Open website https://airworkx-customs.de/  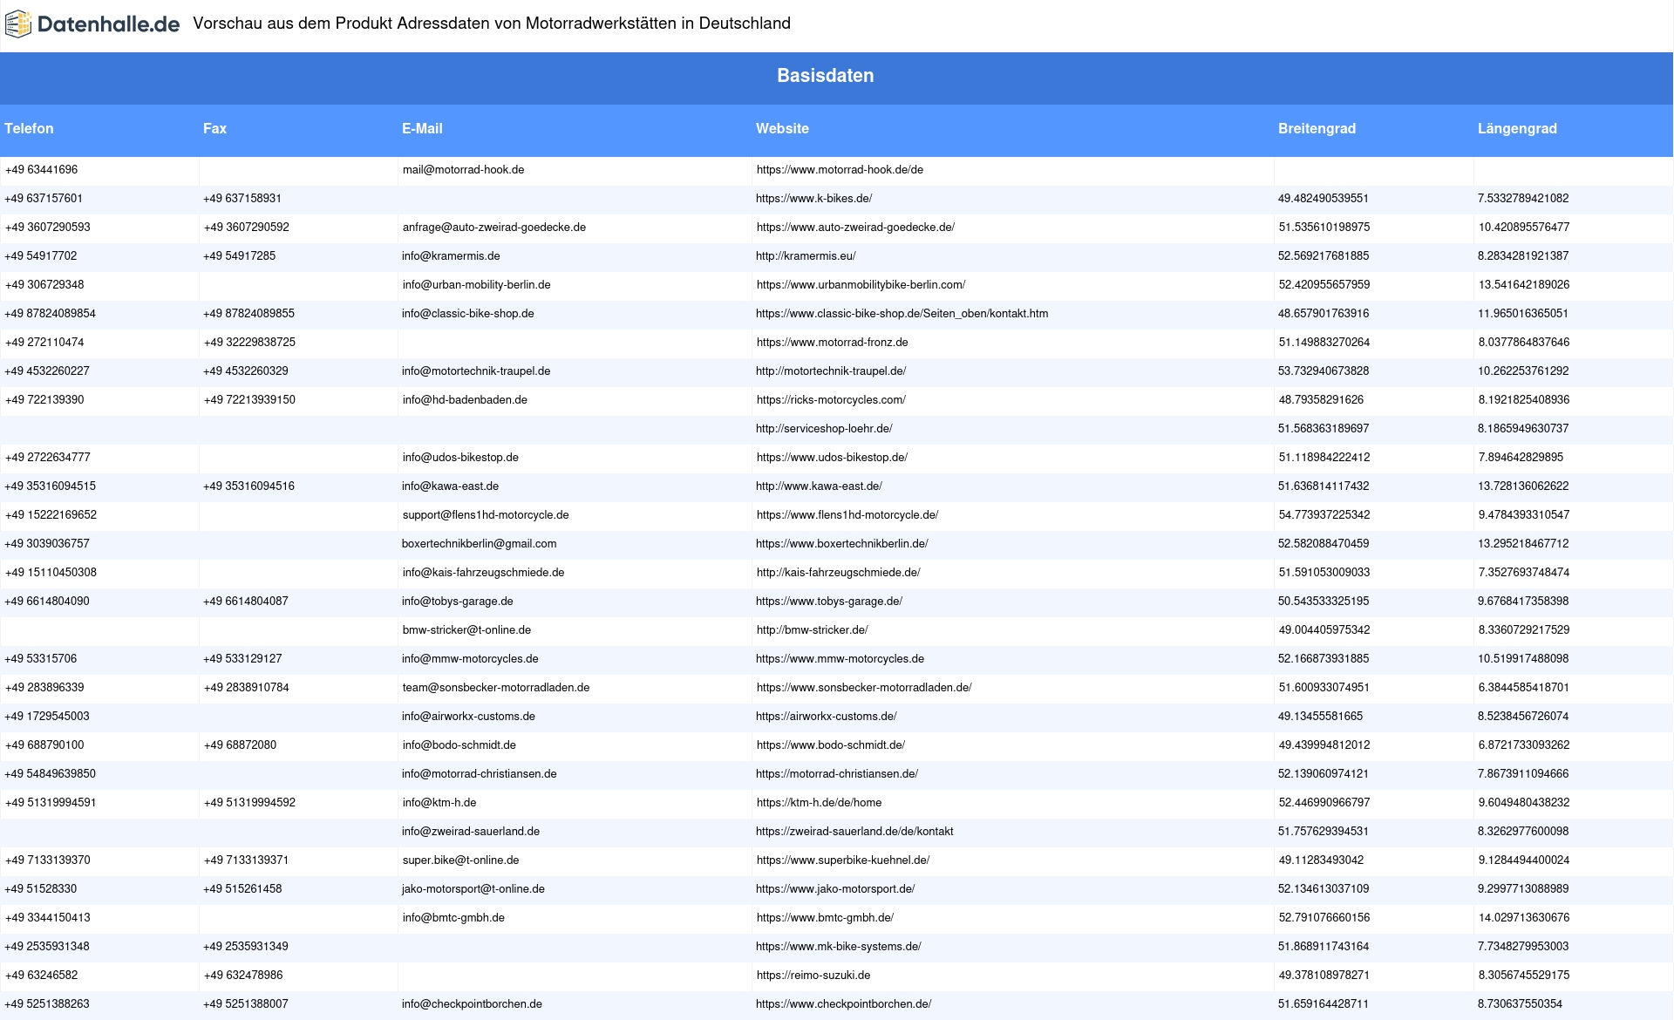(826, 717)
